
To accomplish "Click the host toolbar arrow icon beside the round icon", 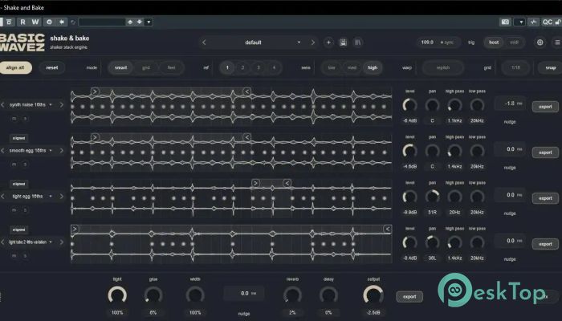I will click(62, 22).
